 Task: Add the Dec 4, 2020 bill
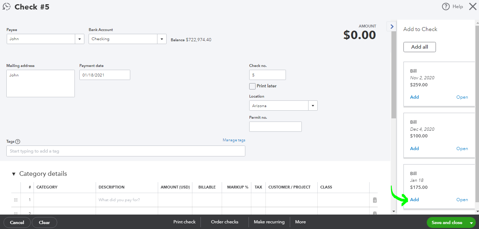[x=414, y=149]
